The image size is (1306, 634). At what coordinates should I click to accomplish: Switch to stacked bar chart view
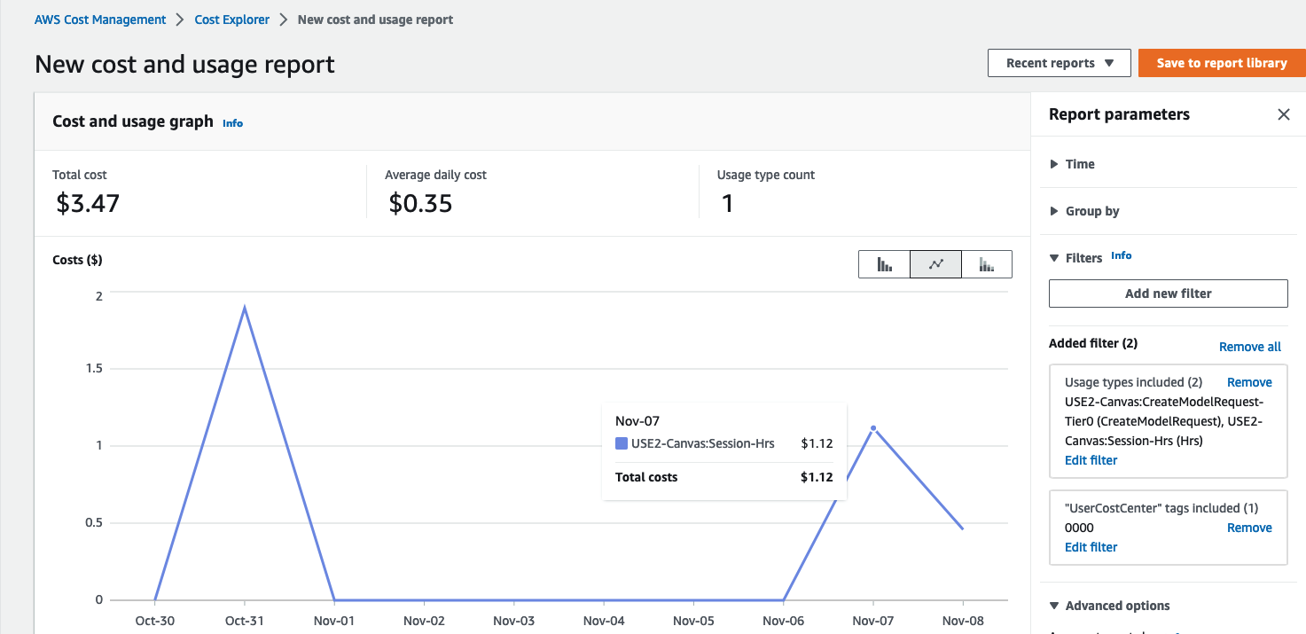986,264
